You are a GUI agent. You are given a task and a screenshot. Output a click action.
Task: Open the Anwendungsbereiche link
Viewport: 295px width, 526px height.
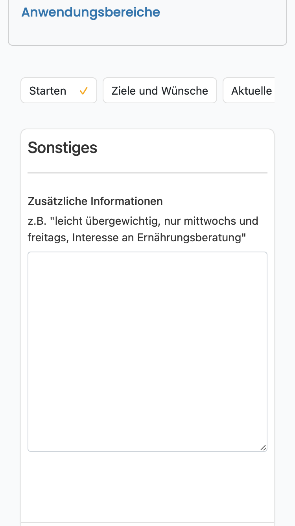[91, 12]
